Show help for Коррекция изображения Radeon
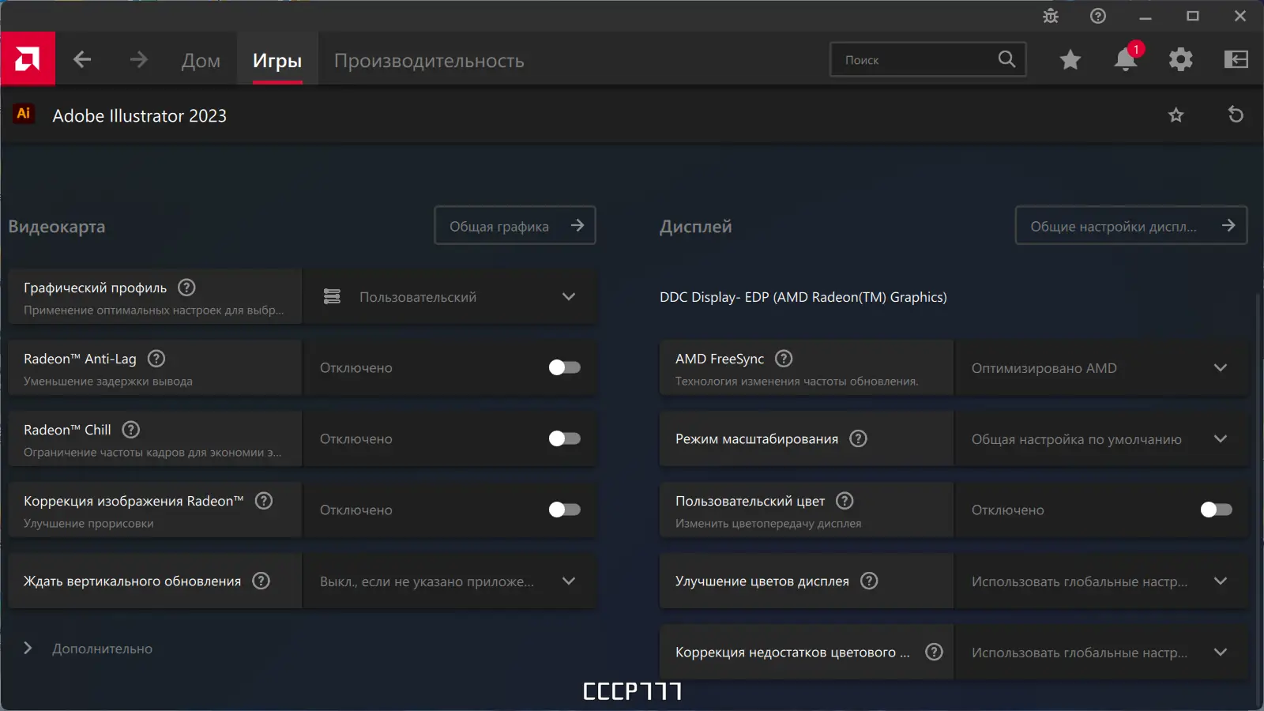 264,501
